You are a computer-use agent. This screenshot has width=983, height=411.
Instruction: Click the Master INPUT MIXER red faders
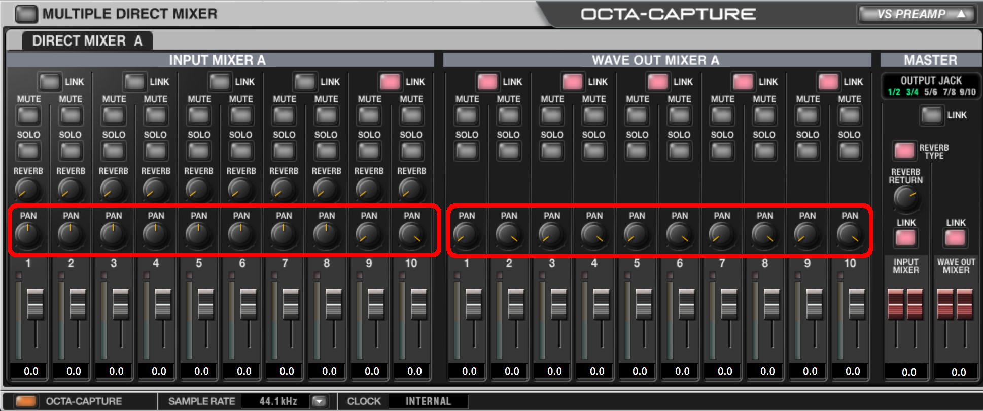(x=905, y=304)
